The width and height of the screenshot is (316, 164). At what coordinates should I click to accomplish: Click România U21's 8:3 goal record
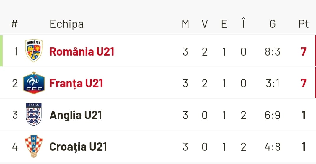click(x=272, y=52)
